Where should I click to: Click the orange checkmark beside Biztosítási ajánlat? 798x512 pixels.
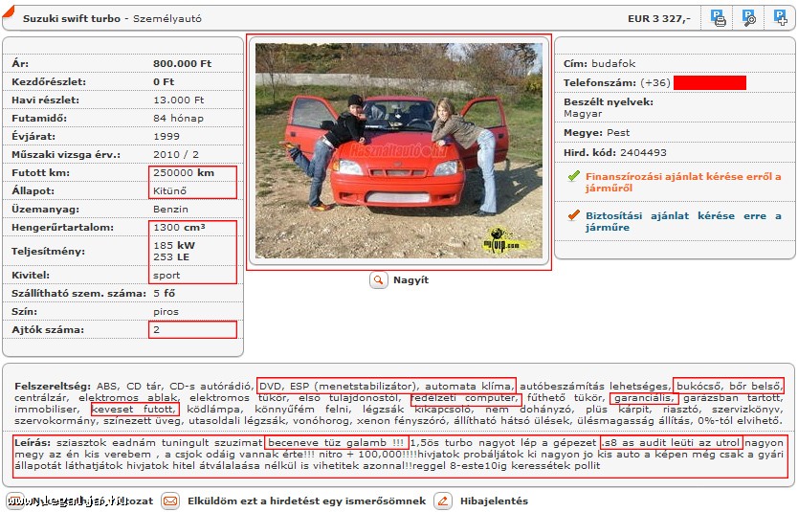573,215
